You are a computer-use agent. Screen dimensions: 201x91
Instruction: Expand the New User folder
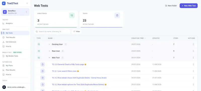click(x=49, y=51)
